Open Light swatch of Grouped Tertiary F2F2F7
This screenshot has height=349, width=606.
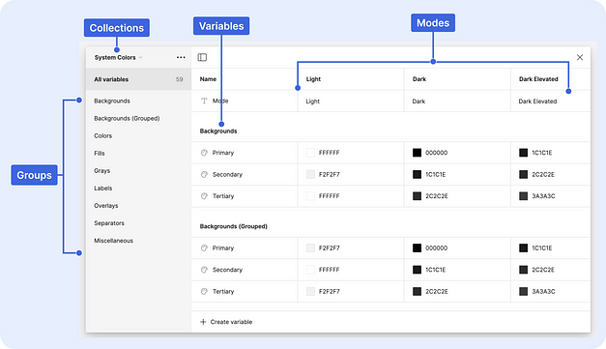pyautogui.click(x=310, y=291)
